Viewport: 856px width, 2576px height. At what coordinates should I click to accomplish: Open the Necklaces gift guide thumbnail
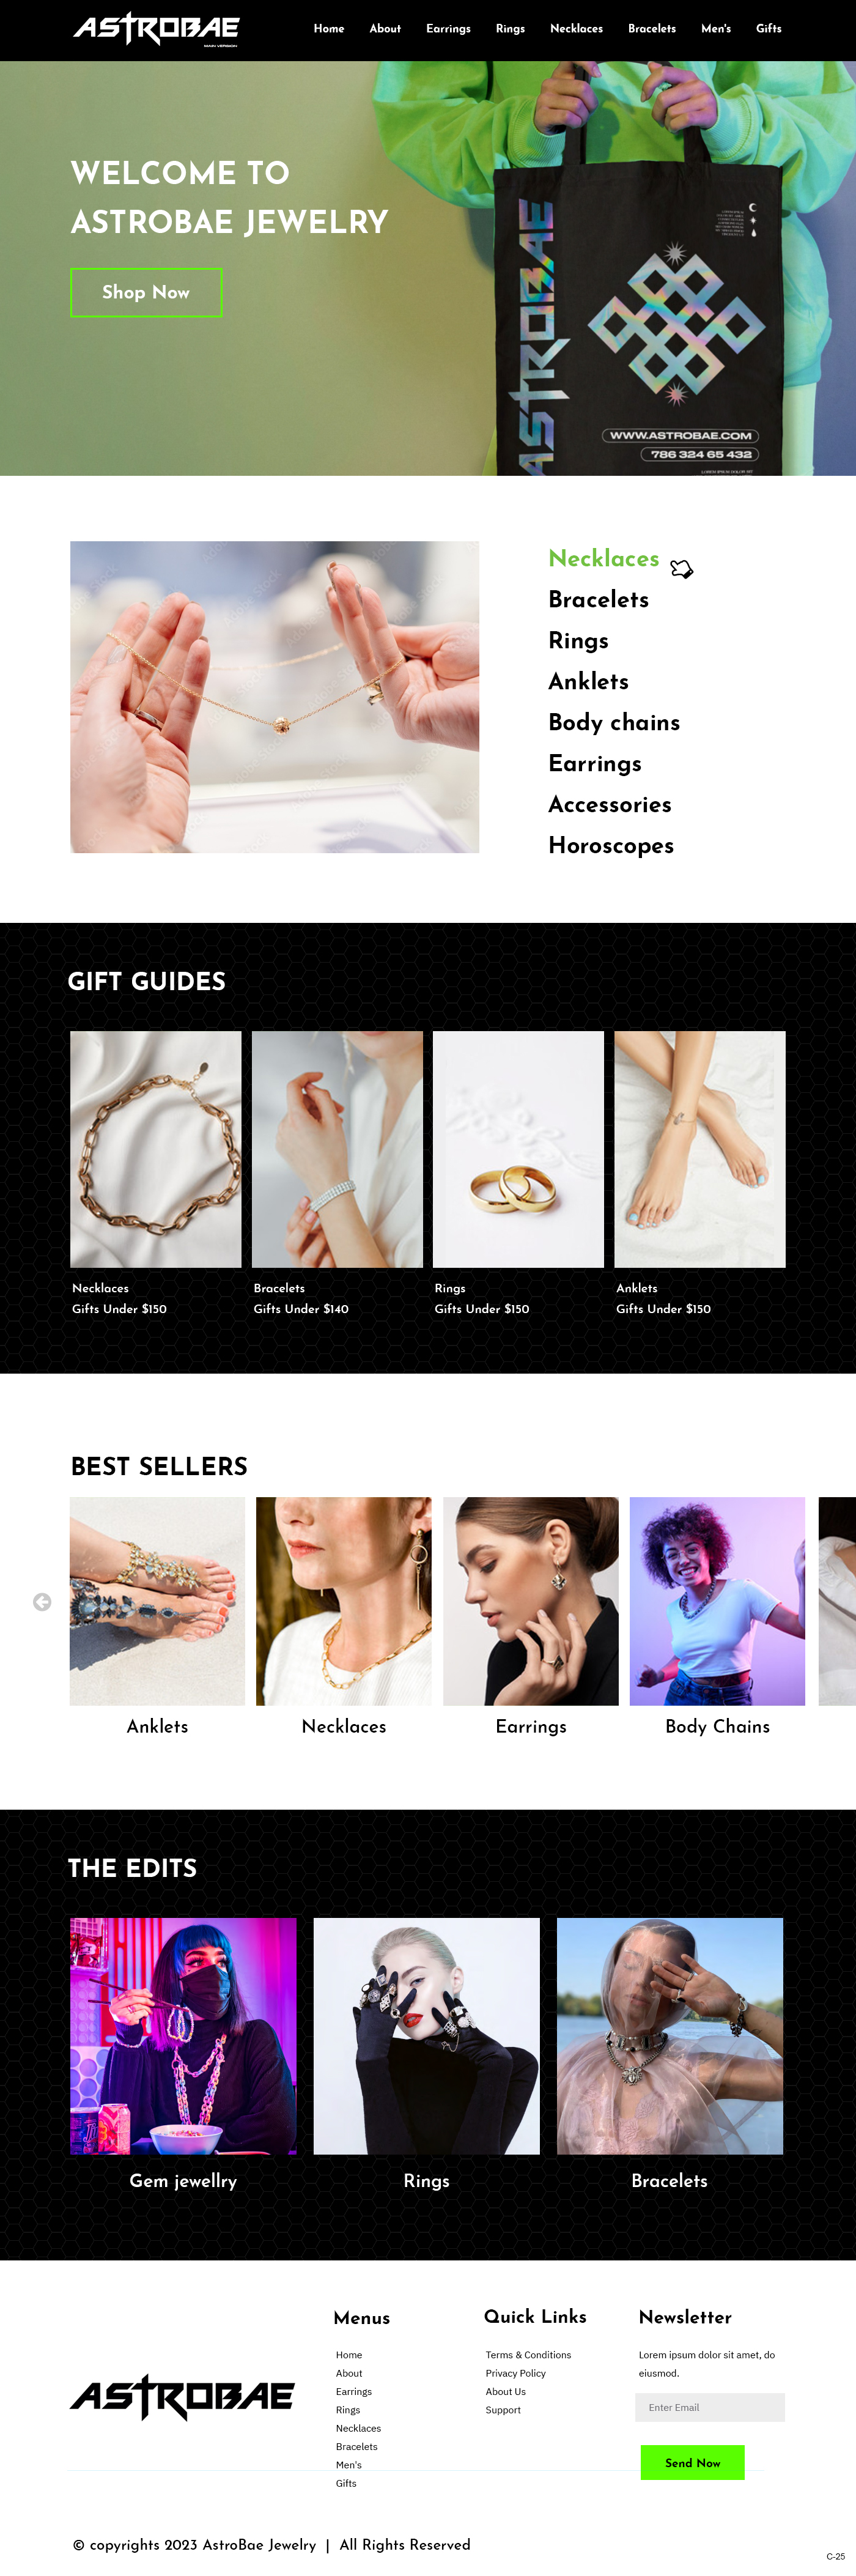point(156,1149)
